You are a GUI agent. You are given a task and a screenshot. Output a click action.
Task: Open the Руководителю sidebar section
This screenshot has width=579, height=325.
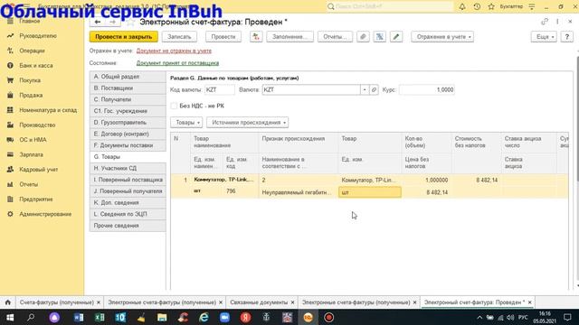[38, 36]
